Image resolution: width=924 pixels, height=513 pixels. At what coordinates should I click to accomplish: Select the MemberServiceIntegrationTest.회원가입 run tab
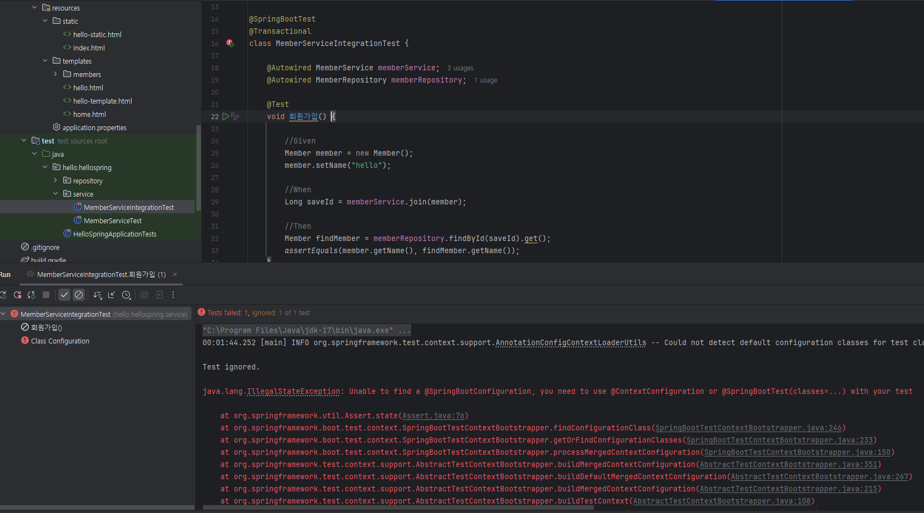101,274
